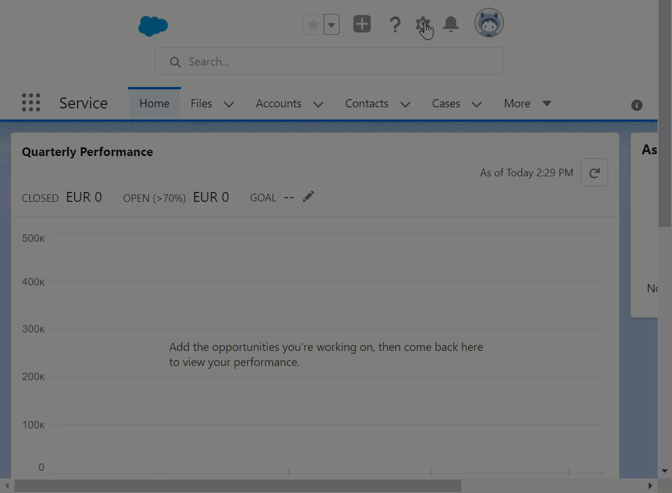Refresh the Quarterly Performance chart
The image size is (672, 493).
[x=594, y=173]
